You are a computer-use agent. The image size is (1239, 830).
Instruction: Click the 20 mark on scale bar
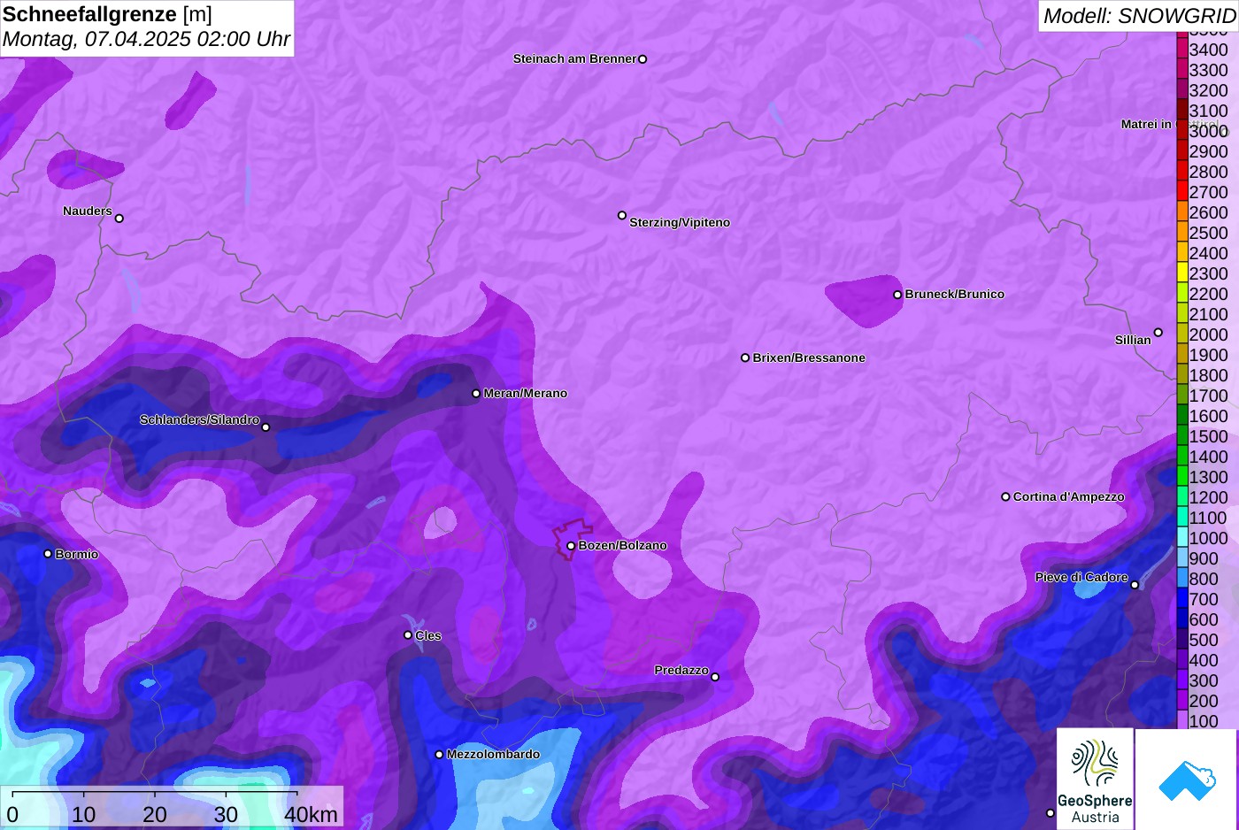pyautogui.click(x=155, y=814)
